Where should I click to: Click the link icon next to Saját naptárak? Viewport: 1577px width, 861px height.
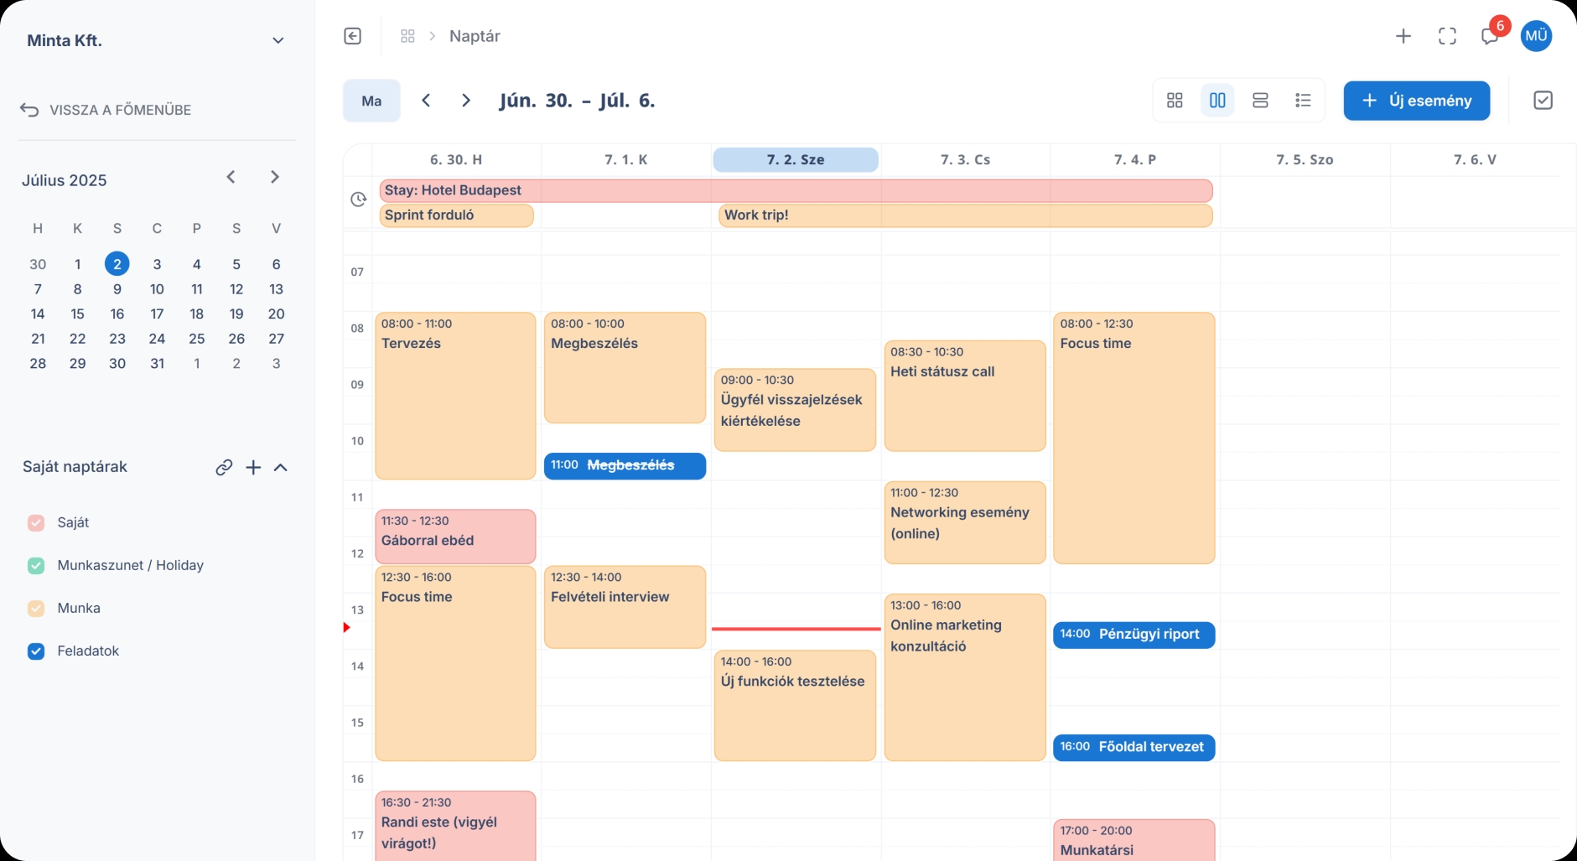click(224, 467)
